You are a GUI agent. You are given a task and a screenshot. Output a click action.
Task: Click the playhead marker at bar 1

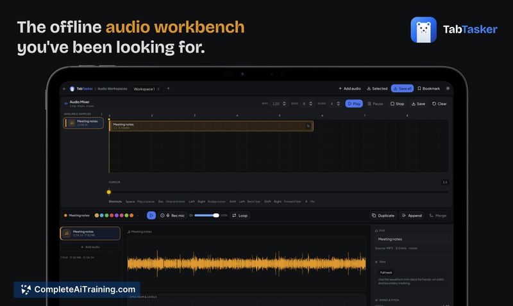tap(109, 119)
